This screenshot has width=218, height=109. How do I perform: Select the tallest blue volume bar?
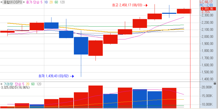coord(140,99)
